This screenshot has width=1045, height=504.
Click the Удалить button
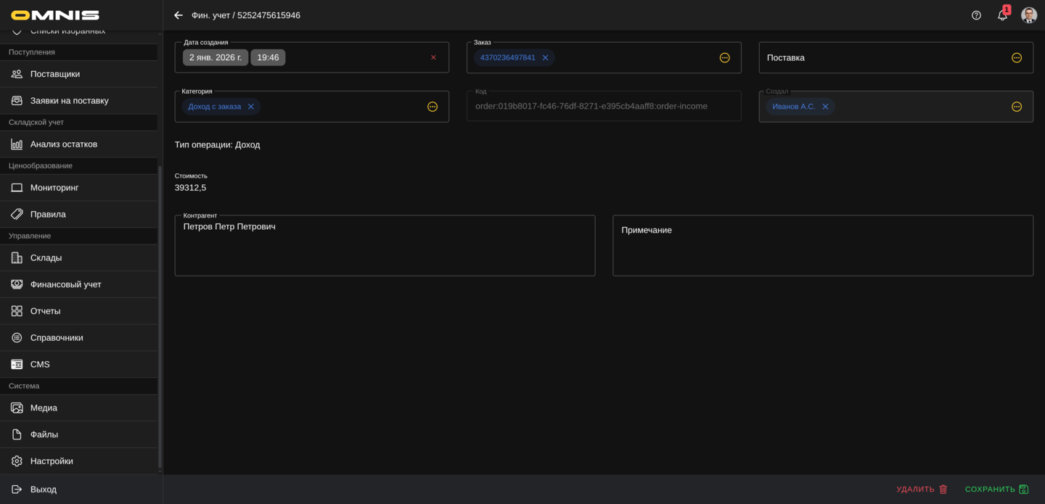[922, 489]
